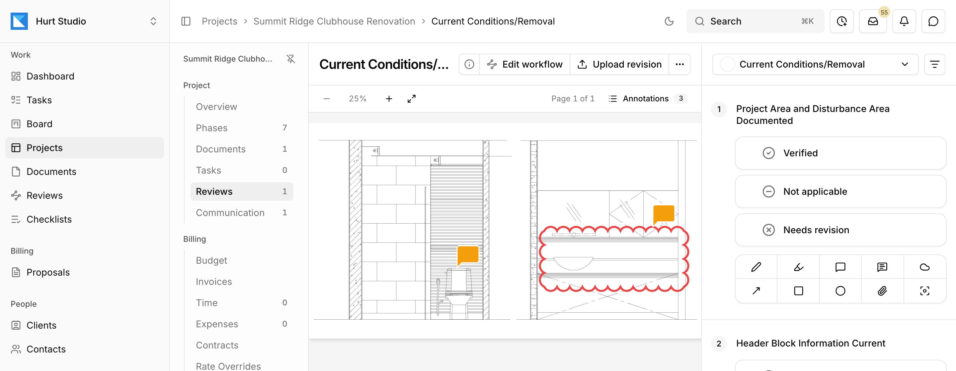Toggle dark mode with the moon icon
This screenshot has width=956, height=371.
click(x=669, y=21)
